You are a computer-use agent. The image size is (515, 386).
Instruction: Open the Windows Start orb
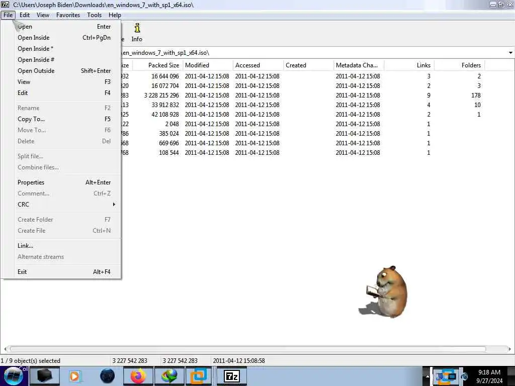click(14, 376)
